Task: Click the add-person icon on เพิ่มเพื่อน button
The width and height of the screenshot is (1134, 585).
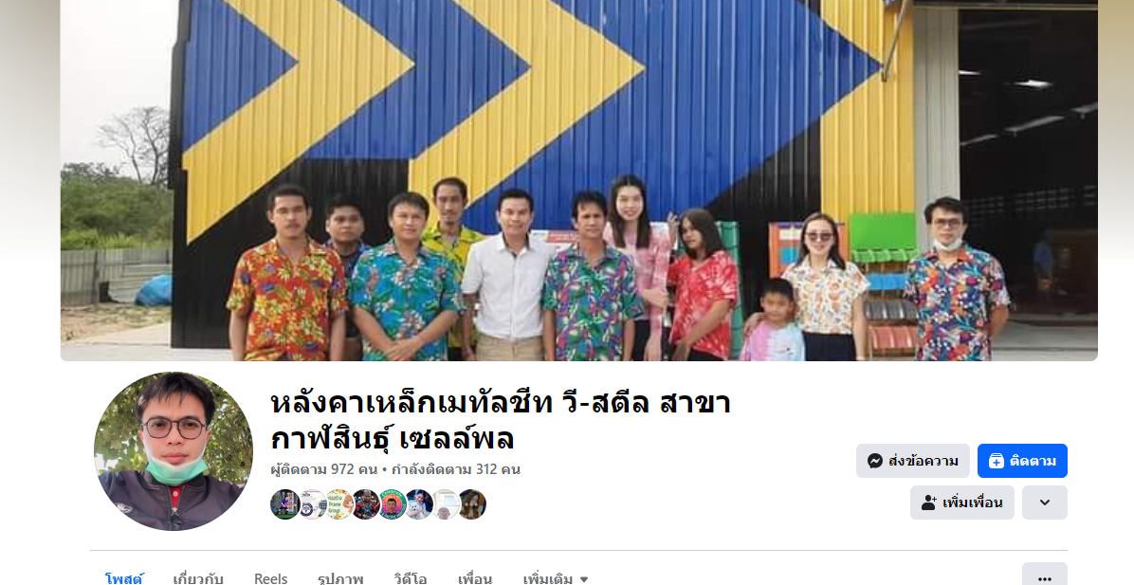Action: 929,503
